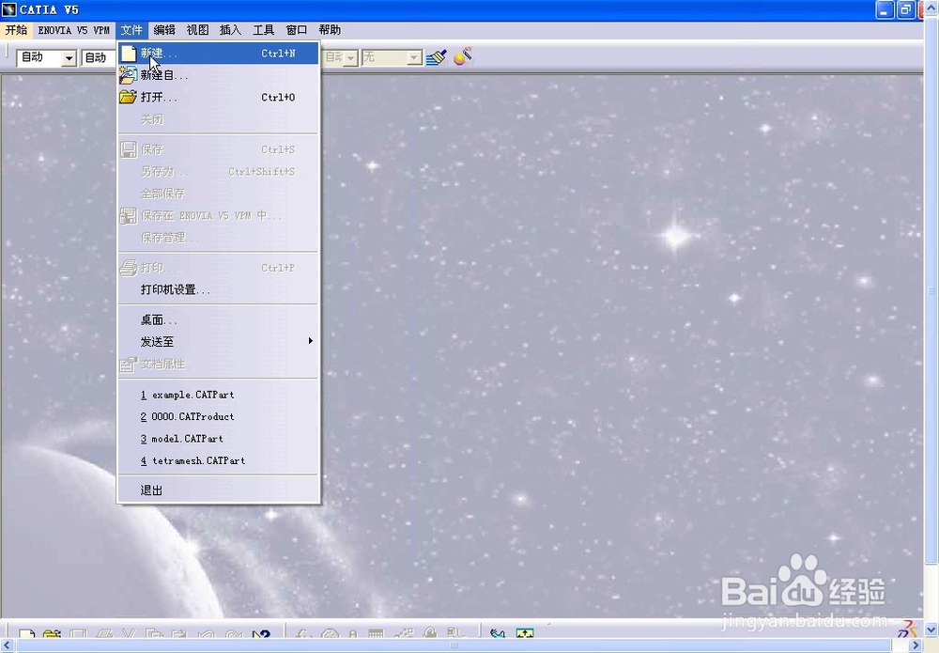Open the 视图 menu
Screen dimensions: 939x653
click(x=197, y=30)
